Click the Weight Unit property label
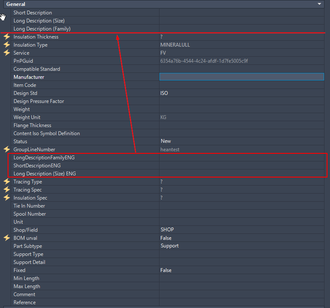Screen dimensions: 330x308 click(27, 117)
